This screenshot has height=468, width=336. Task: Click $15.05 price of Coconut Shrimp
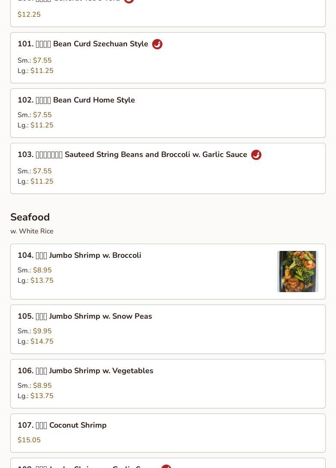click(29, 440)
